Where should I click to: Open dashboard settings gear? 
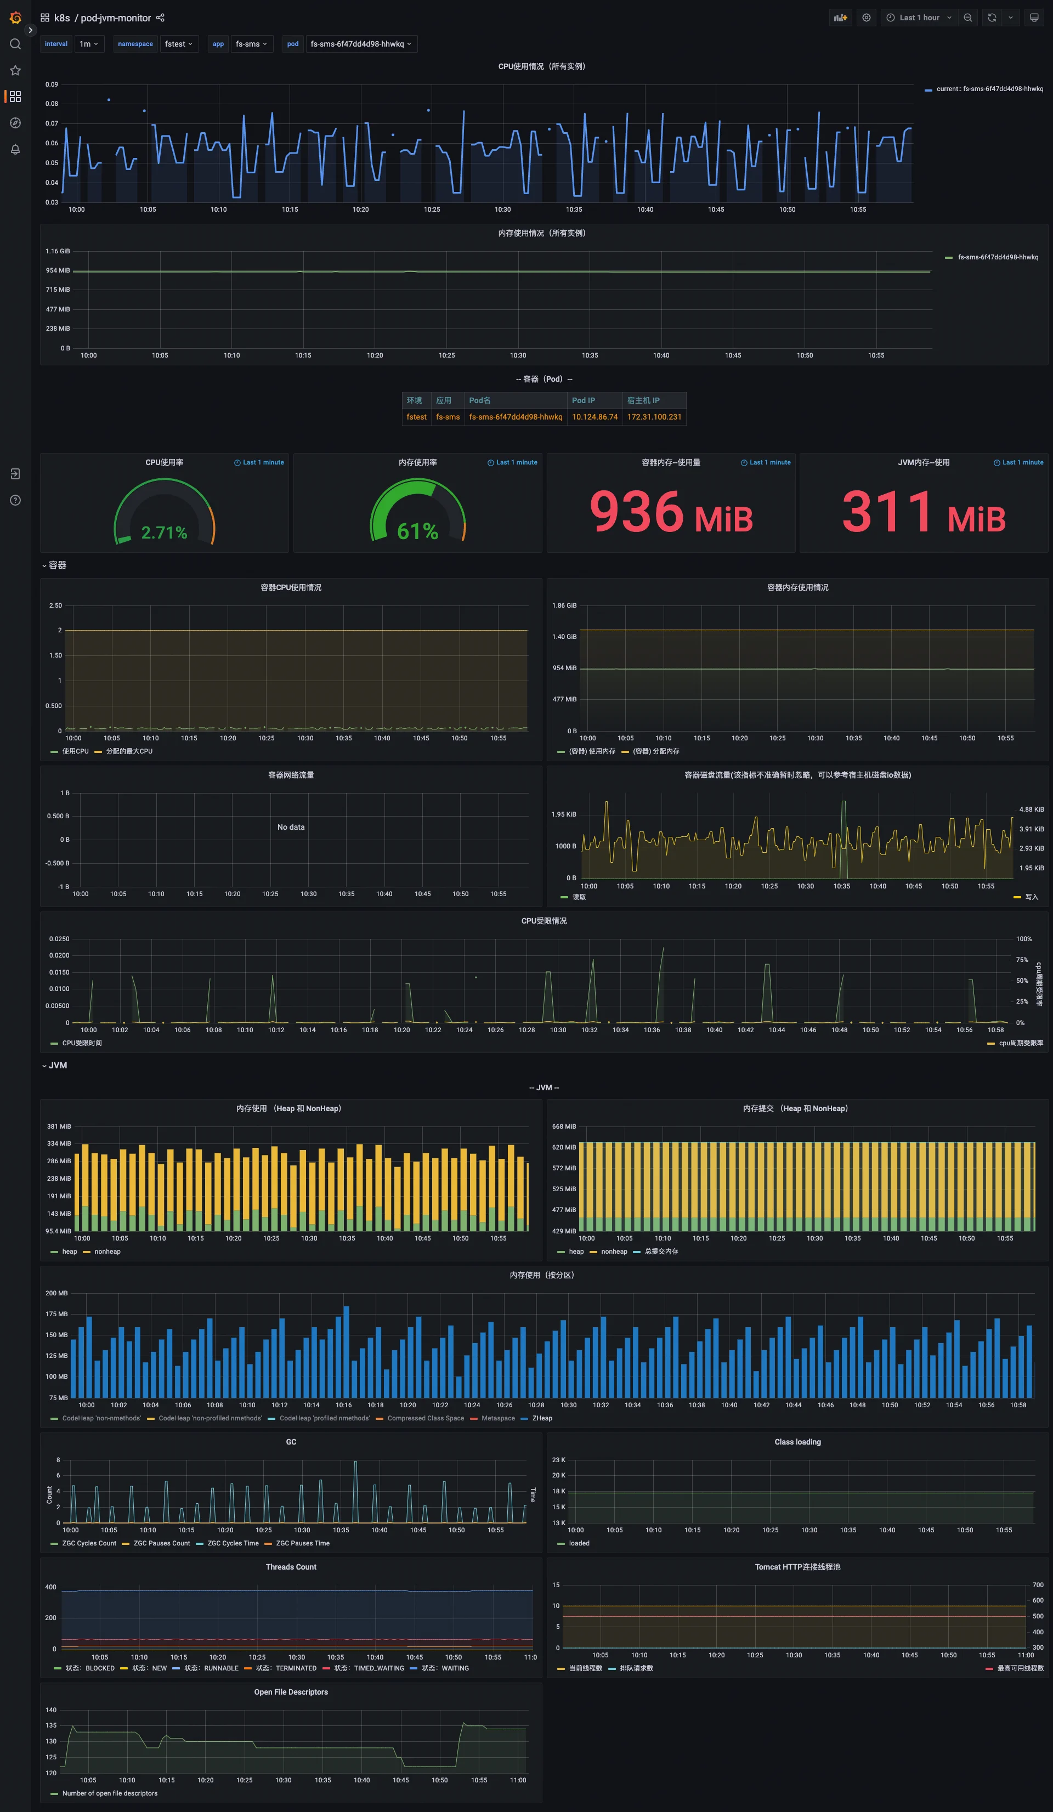tap(867, 18)
